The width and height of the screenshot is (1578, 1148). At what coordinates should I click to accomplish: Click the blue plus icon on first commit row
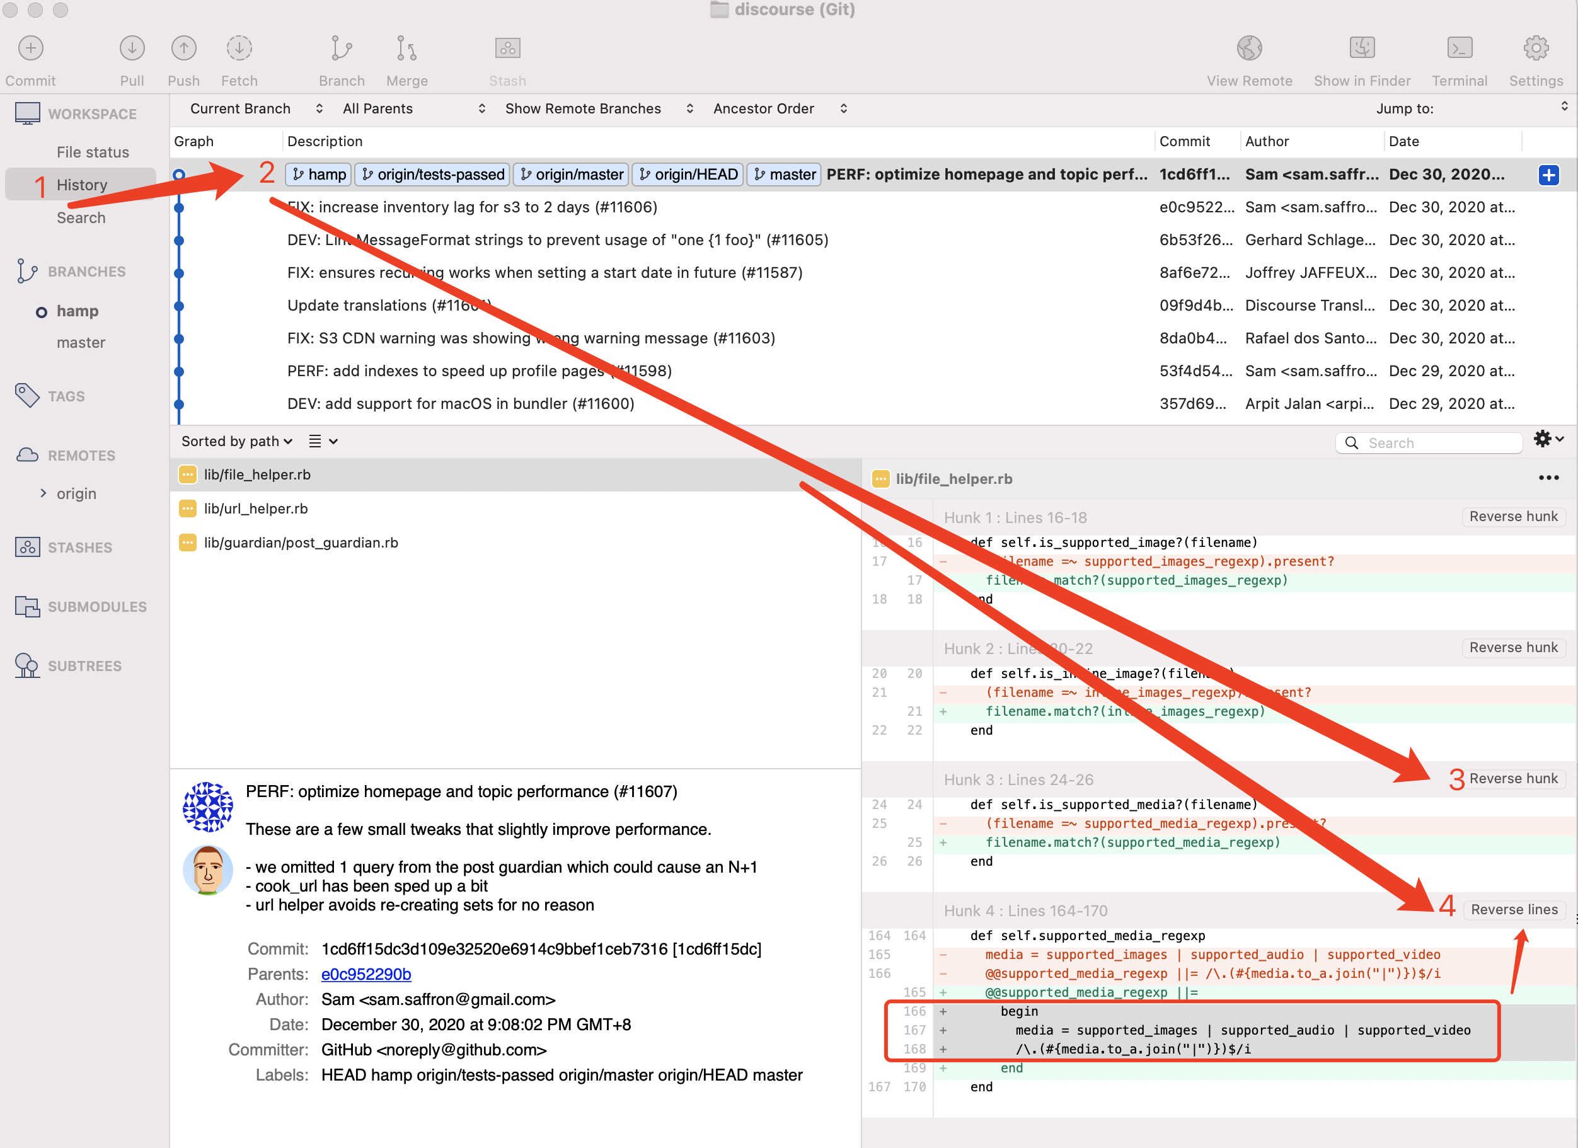click(x=1548, y=175)
